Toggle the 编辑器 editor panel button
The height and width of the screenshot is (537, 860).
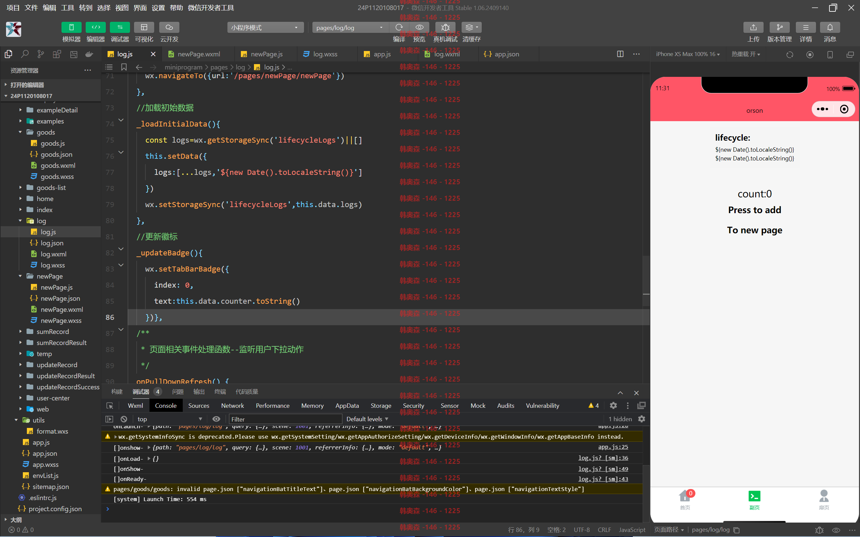point(96,27)
